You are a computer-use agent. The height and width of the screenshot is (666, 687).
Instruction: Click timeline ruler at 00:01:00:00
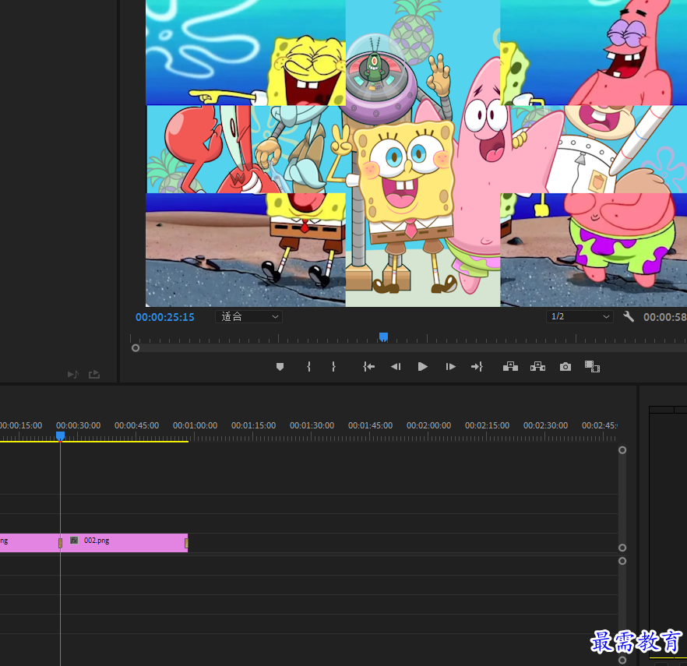tap(195, 425)
